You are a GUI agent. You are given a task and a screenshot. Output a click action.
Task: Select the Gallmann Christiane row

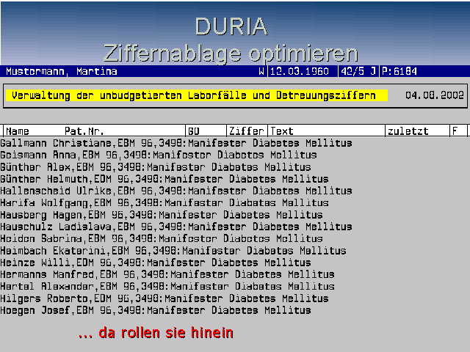(x=176, y=143)
